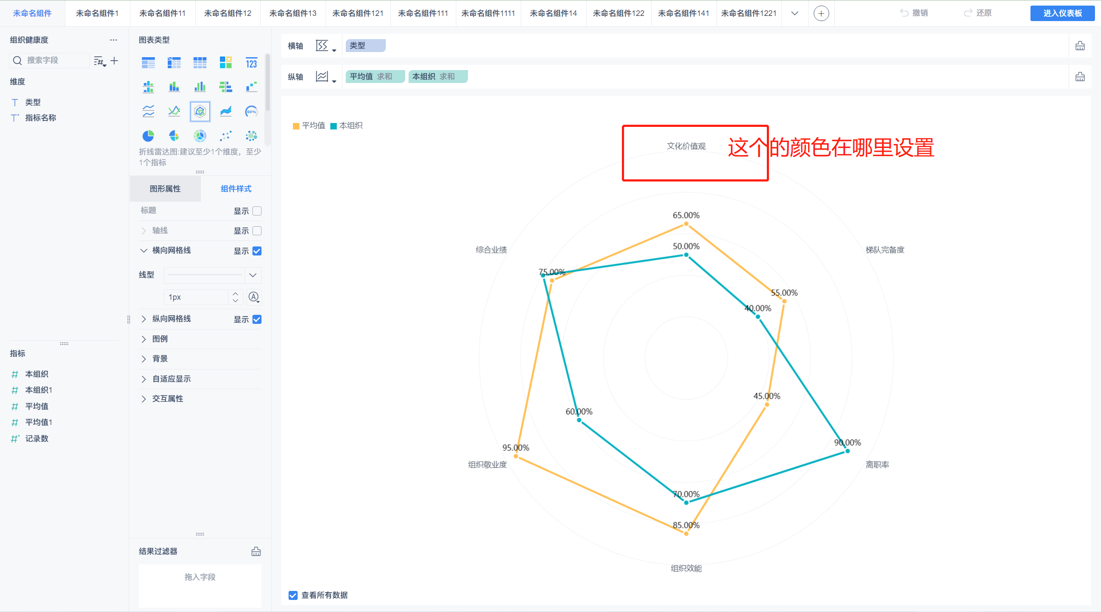Select the stacked column chart icon
Image resolution: width=1101 pixels, height=612 pixels.
[x=174, y=87]
